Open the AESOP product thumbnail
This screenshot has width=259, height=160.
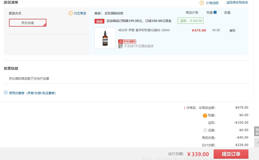105,38
